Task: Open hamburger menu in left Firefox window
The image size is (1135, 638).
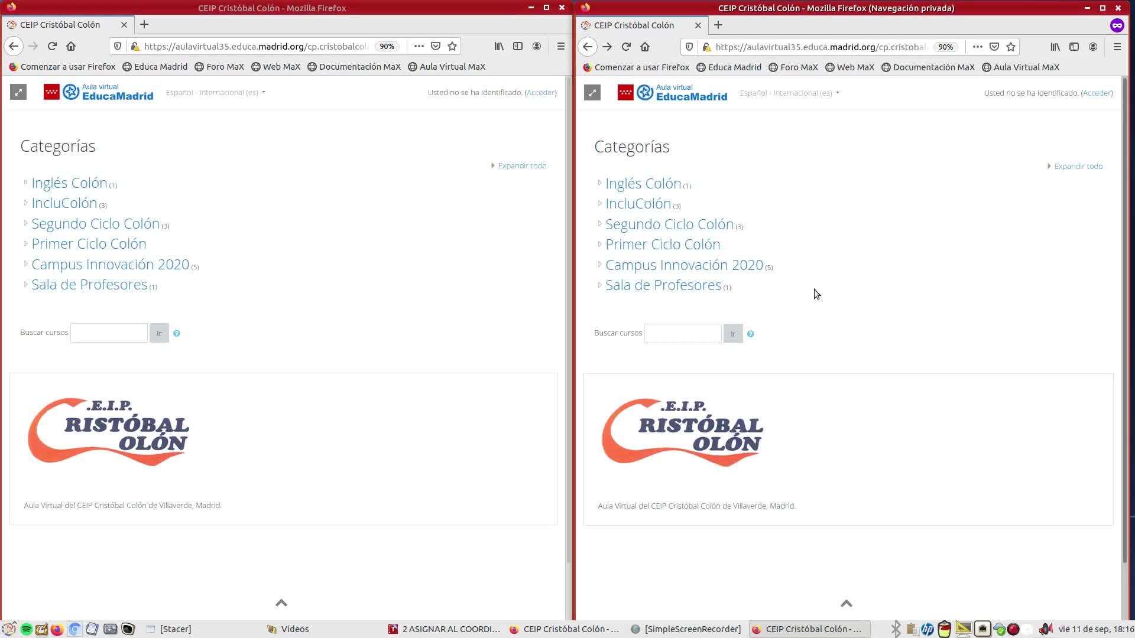Action: coord(561,46)
